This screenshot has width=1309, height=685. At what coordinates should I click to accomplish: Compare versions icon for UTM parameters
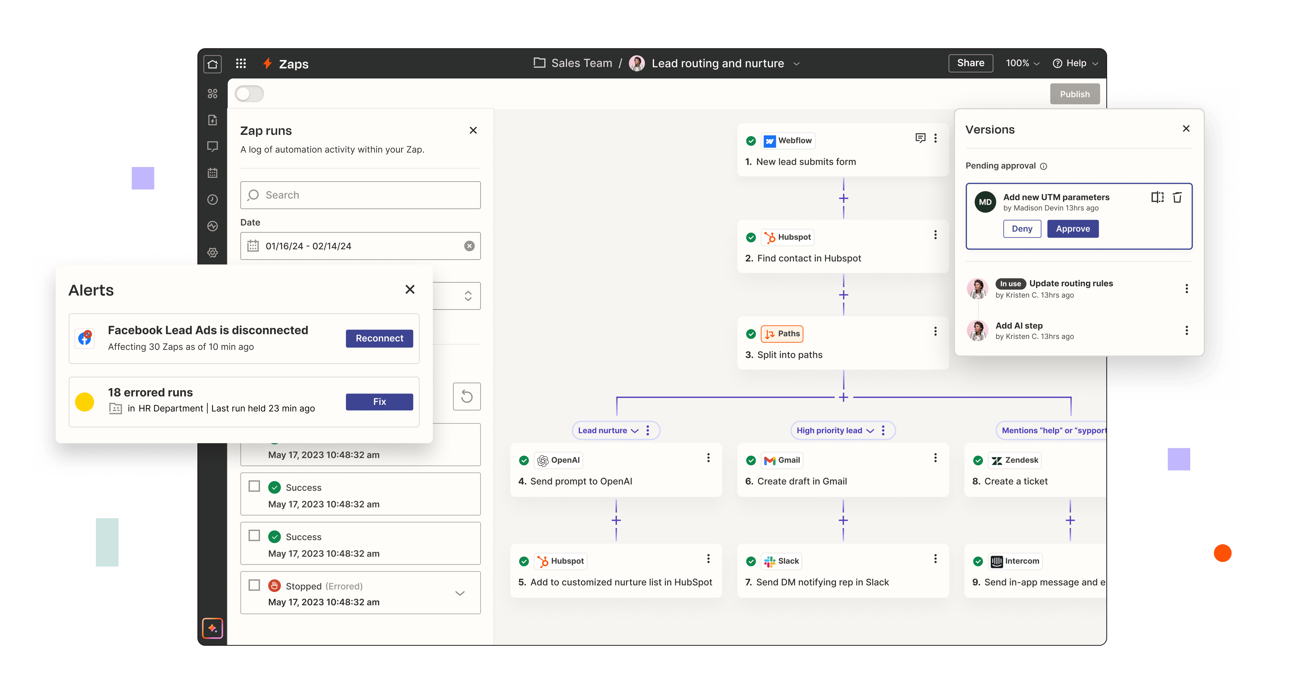coord(1157,198)
